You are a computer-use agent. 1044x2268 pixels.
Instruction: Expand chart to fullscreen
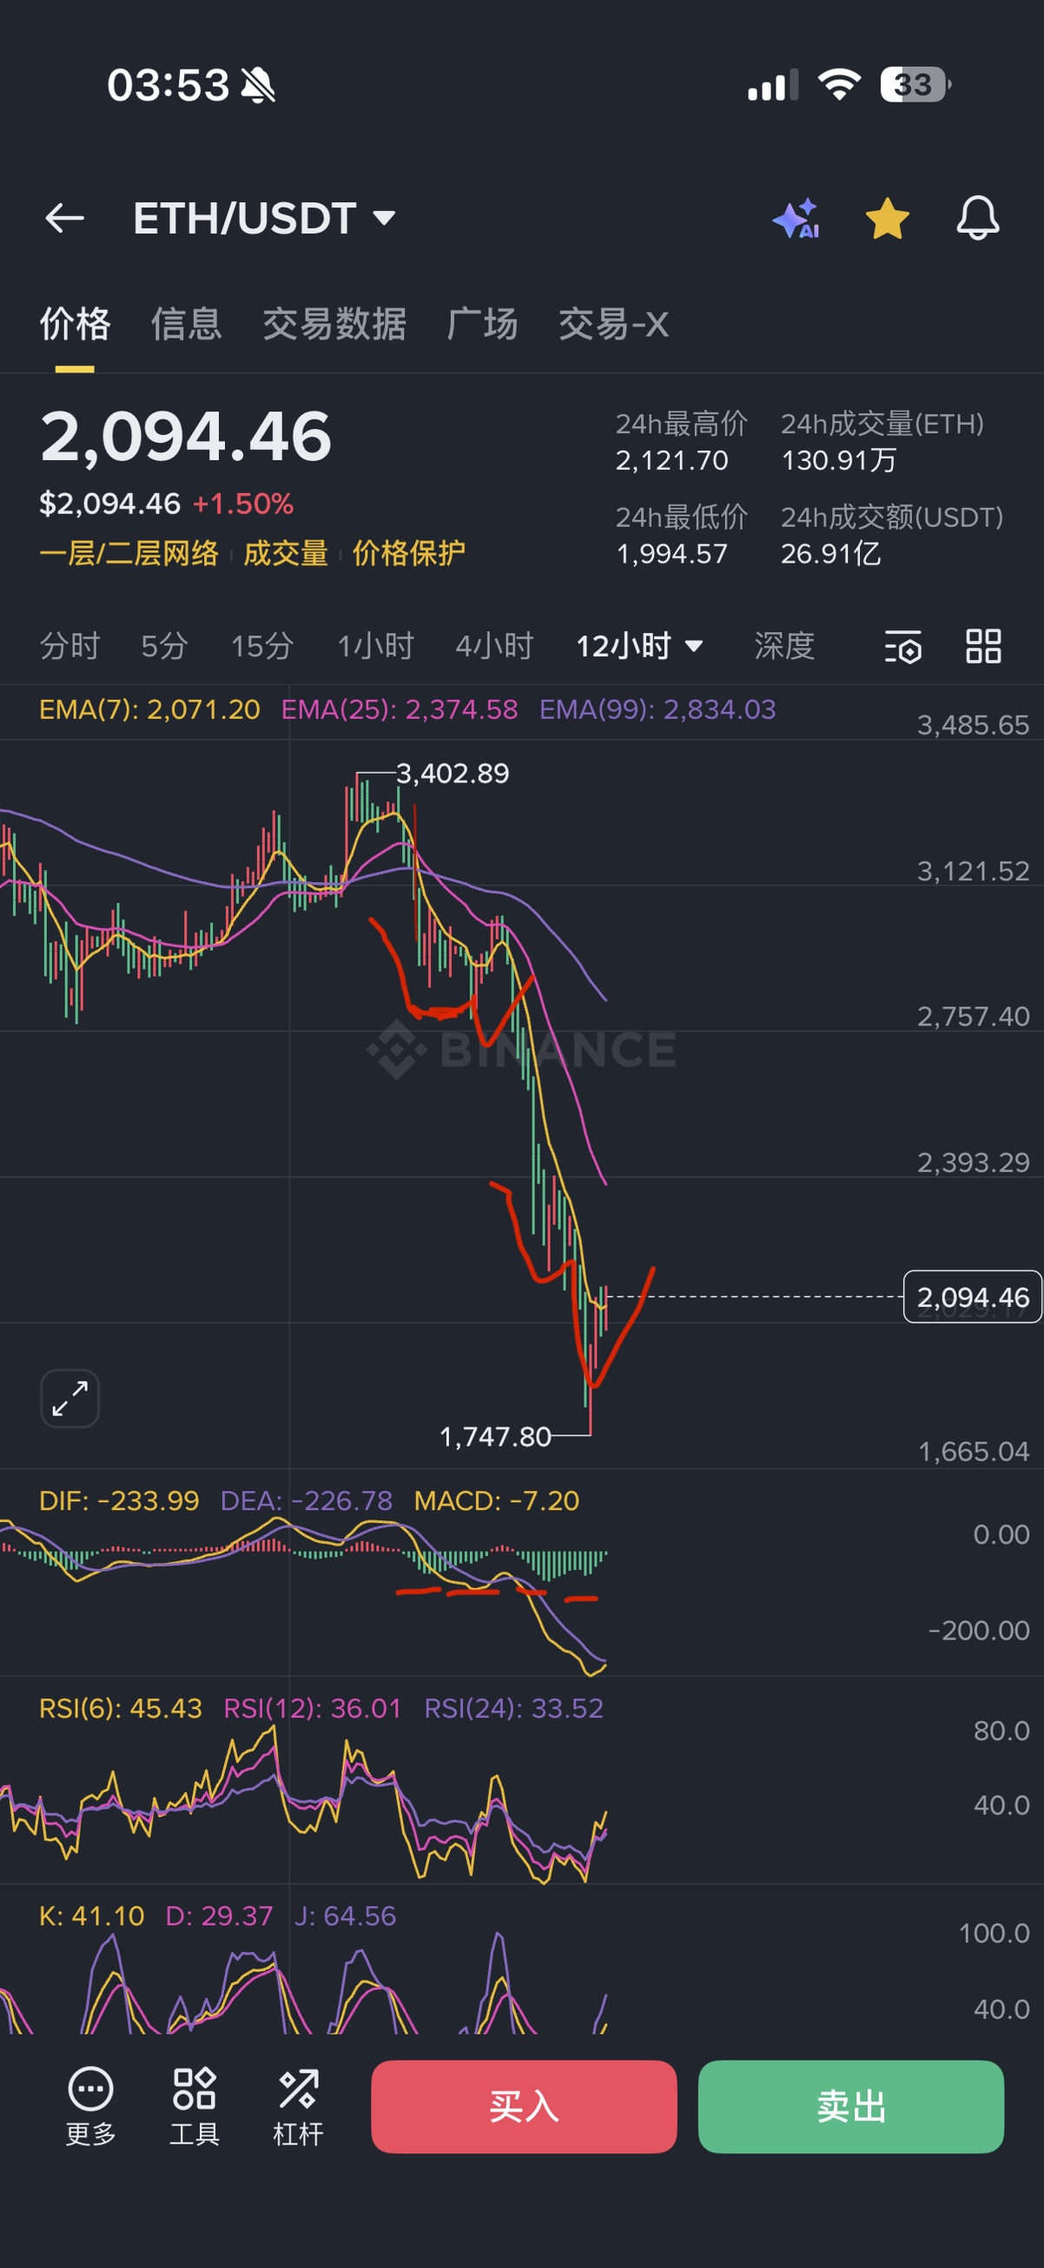coord(69,1398)
